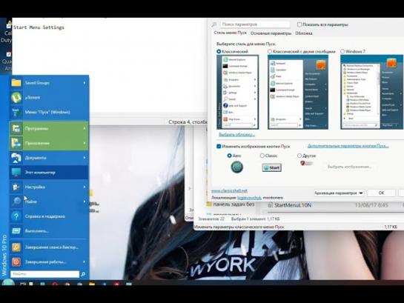This screenshot has height=303, width=404.
Task: Select Классический с двумя столбцами radio button
Action: tap(270, 51)
